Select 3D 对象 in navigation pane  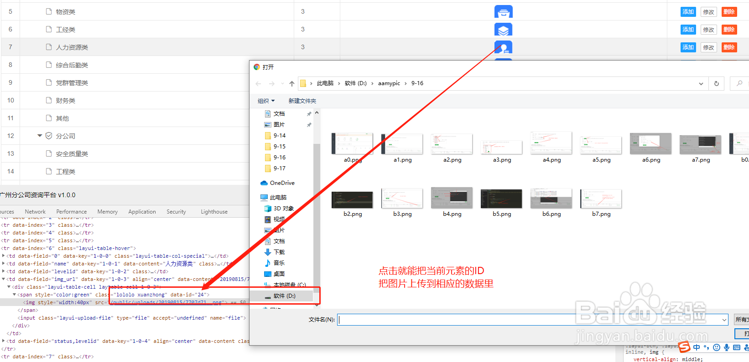(x=279, y=209)
